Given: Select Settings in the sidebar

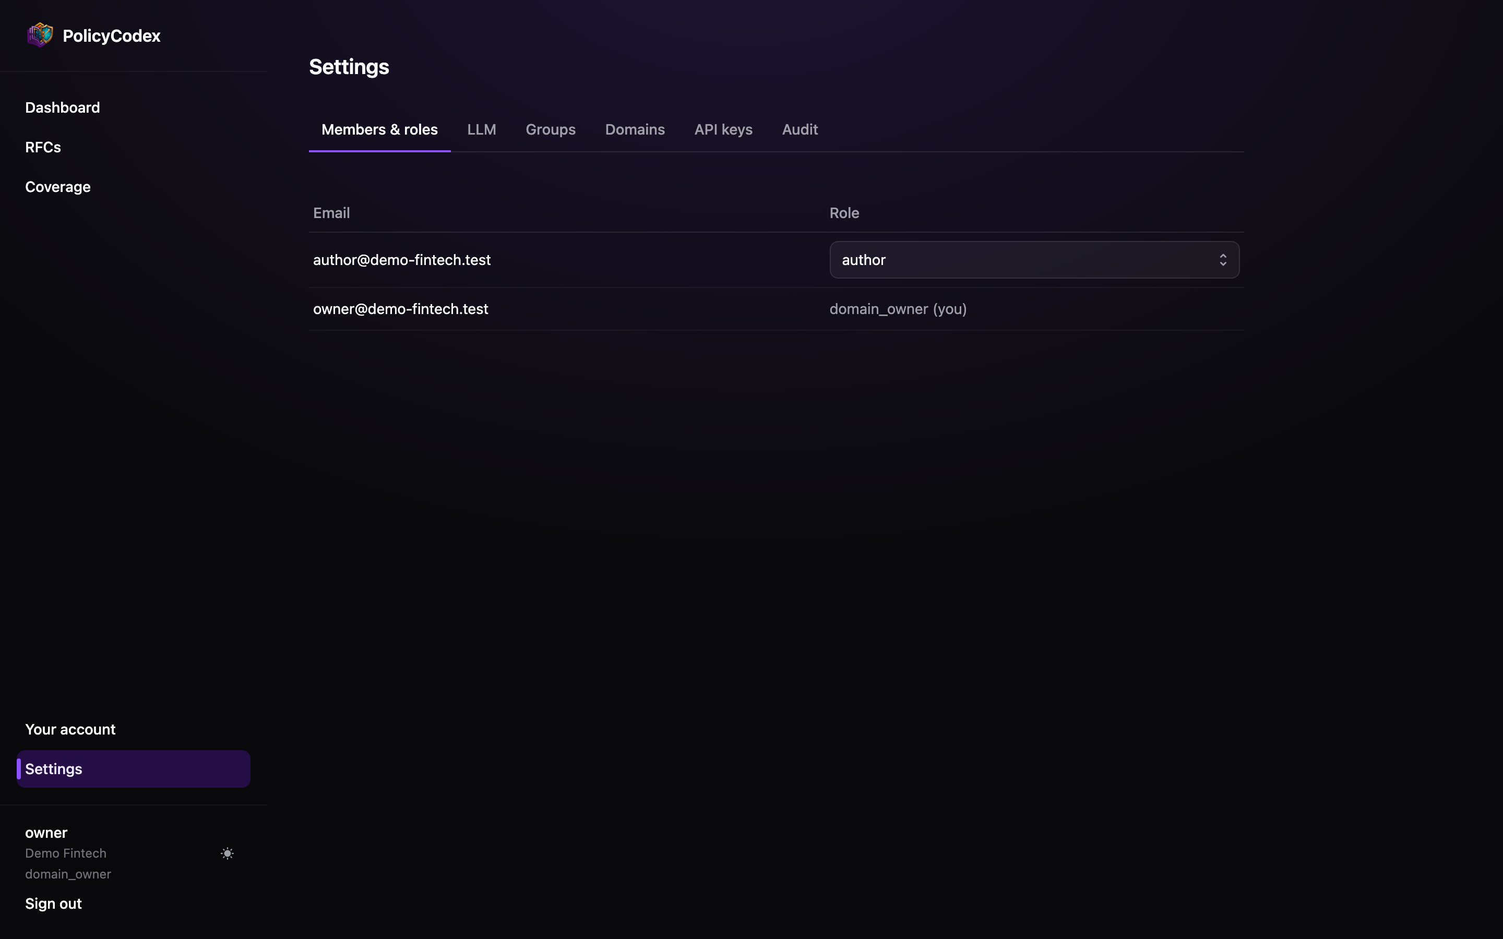Looking at the screenshot, I should [134, 769].
